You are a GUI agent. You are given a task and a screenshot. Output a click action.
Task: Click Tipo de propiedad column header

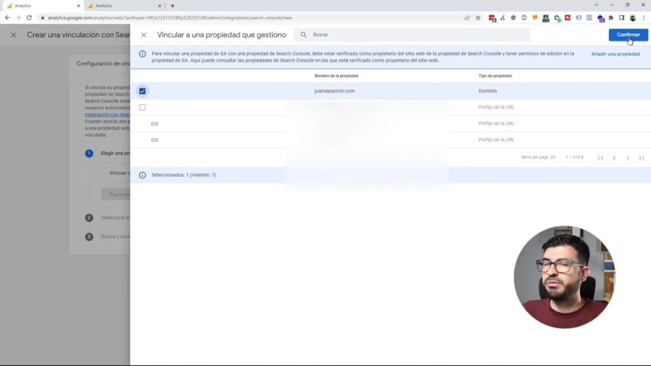coord(495,76)
